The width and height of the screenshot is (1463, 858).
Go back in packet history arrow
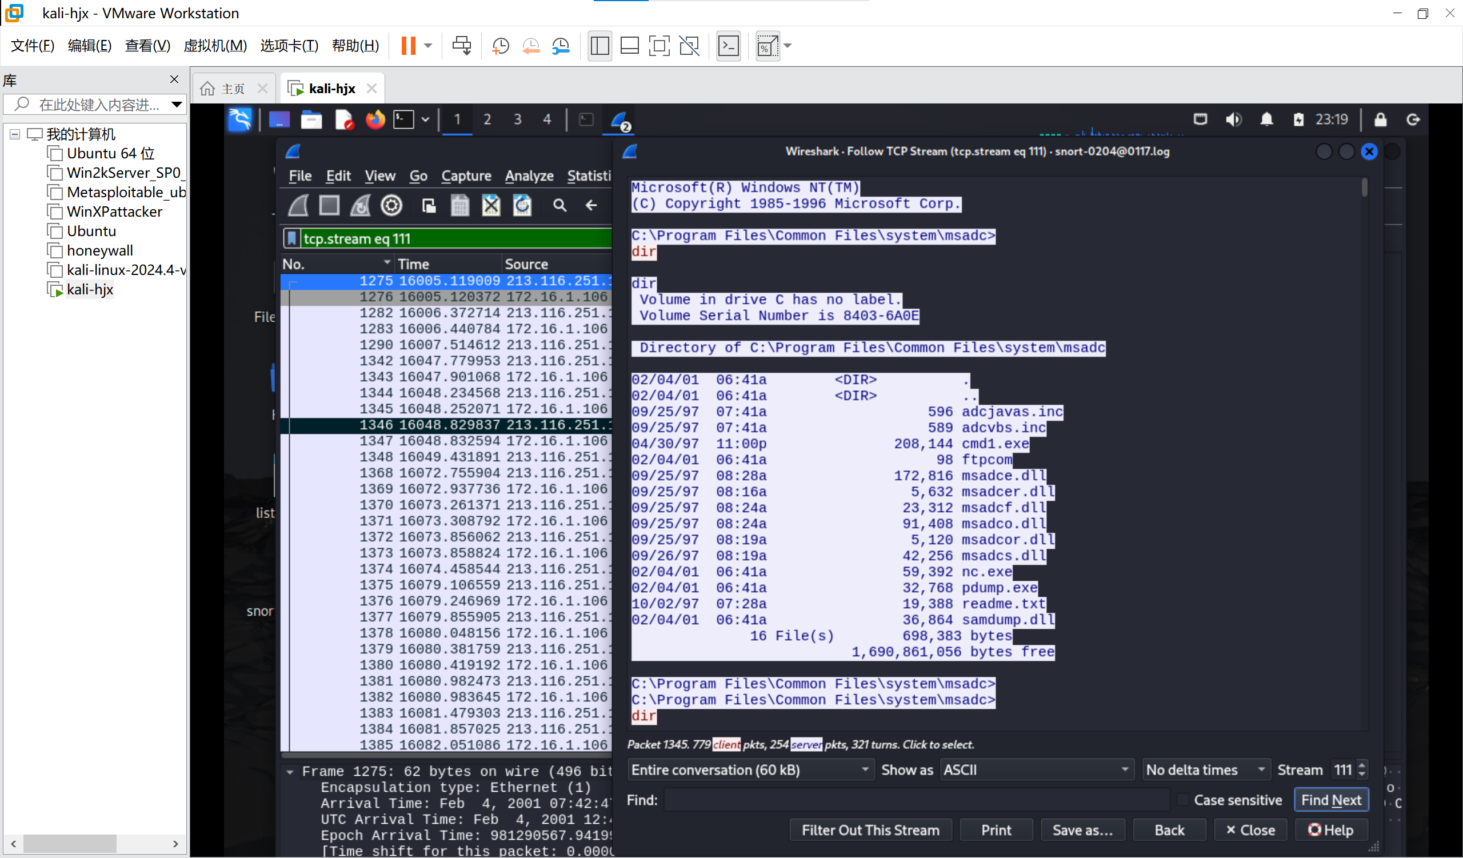(591, 206)
